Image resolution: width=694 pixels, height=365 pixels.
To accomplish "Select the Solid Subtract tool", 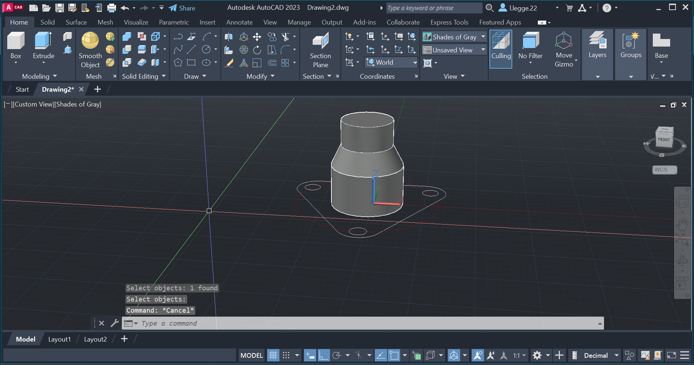I will [x=127, y=49].
